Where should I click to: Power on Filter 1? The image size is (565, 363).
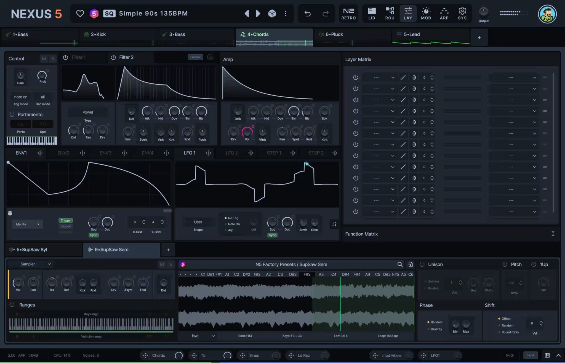pyautogui.click(x=66, y=57)
